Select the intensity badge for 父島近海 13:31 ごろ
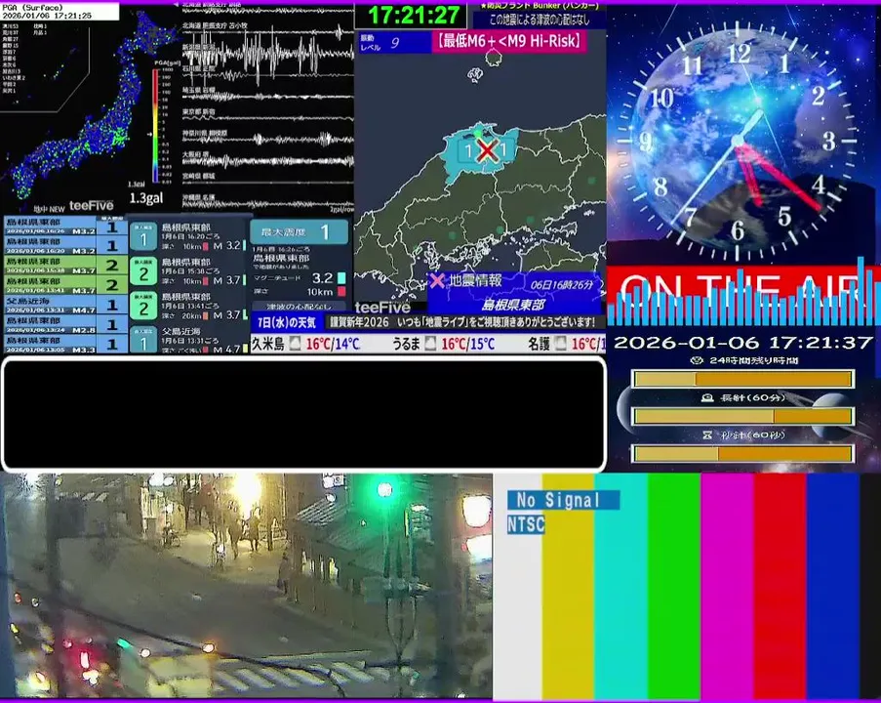Screen dimensions: 881x703 (143, 340)
